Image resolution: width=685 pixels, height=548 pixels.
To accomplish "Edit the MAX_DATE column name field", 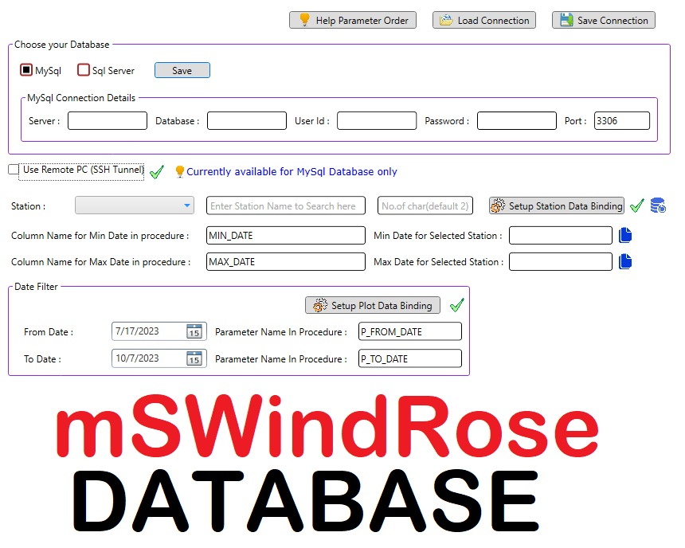I will (286, 261).
